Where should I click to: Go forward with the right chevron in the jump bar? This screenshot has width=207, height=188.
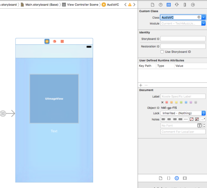tap(134, 4)
